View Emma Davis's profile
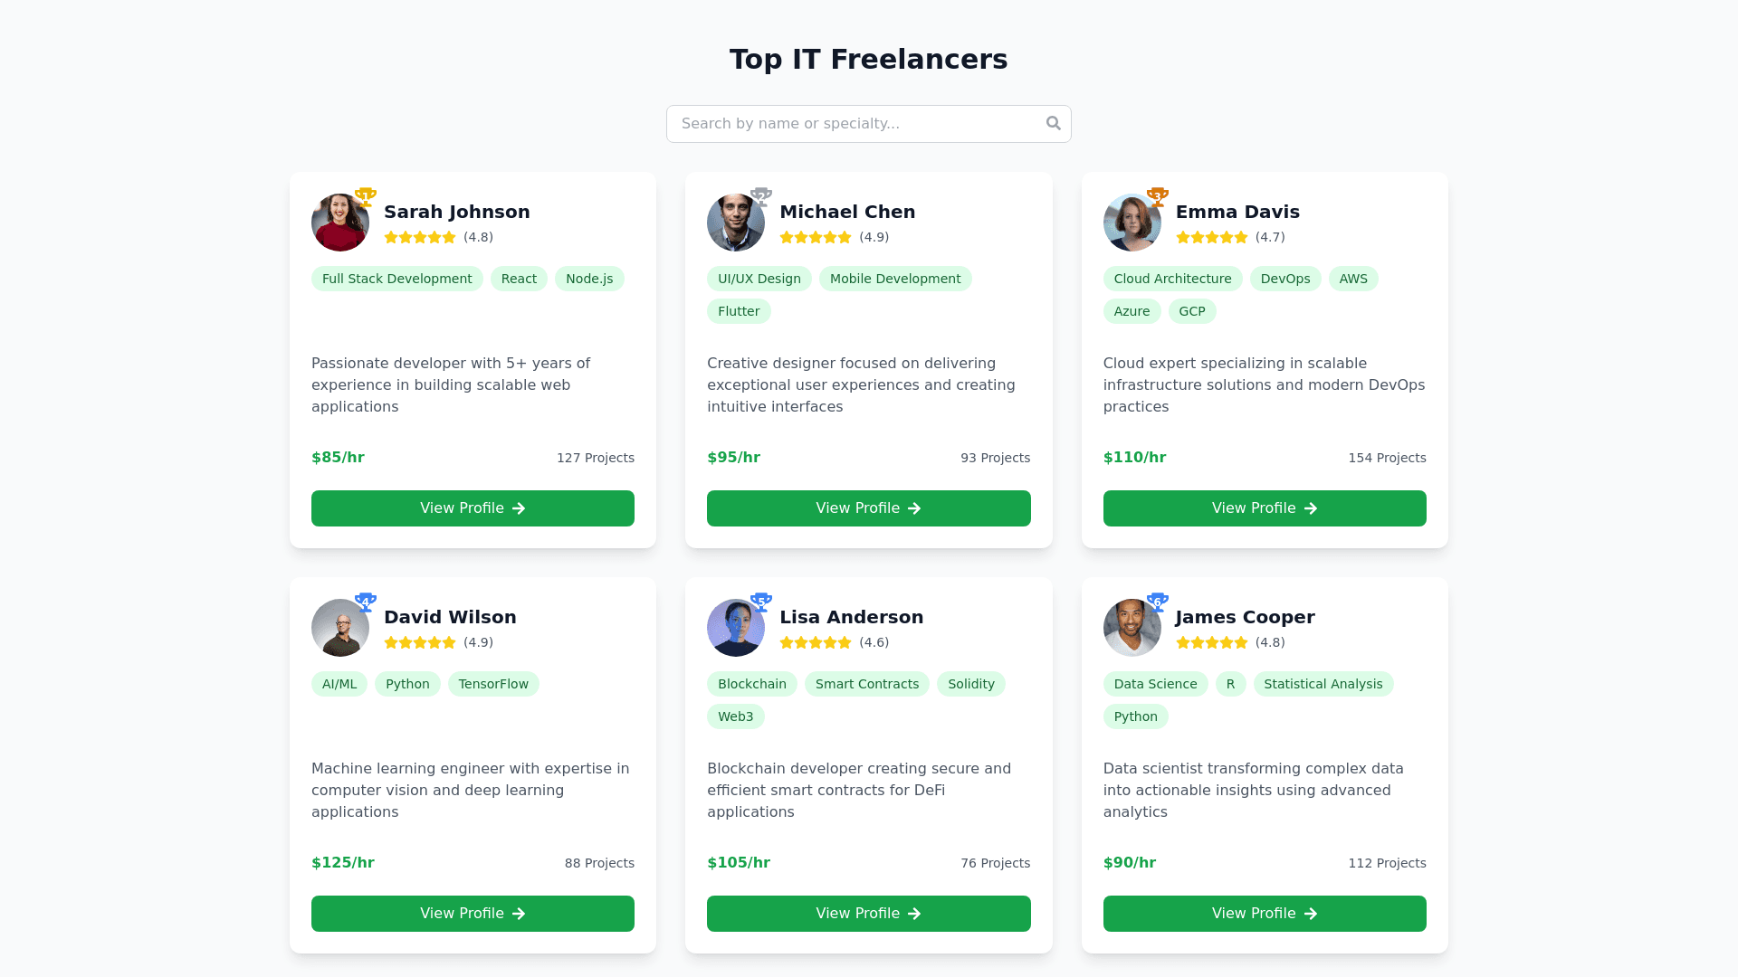The image size is (1738, 977). point(1265,508)
